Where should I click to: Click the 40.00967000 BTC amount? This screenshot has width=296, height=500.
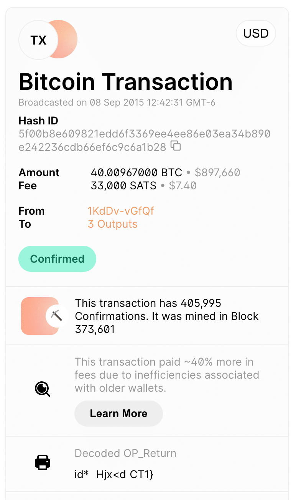(136, 172)
